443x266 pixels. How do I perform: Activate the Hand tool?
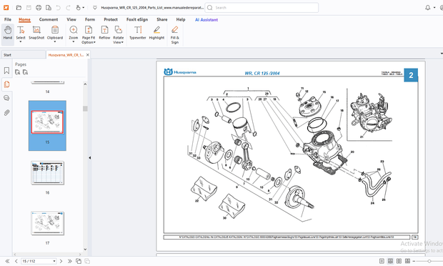8,34
